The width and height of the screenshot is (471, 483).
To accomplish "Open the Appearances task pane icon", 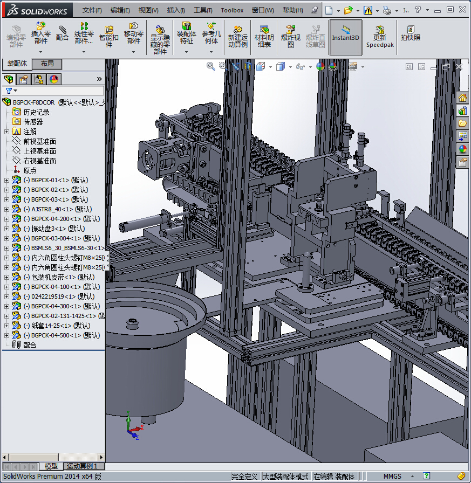I will (462, 149).
